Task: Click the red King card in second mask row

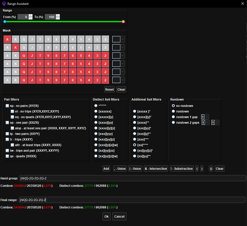Action: point(16,48)
